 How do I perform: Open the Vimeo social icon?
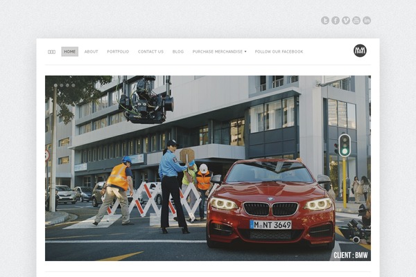click(x=346, y=20)
